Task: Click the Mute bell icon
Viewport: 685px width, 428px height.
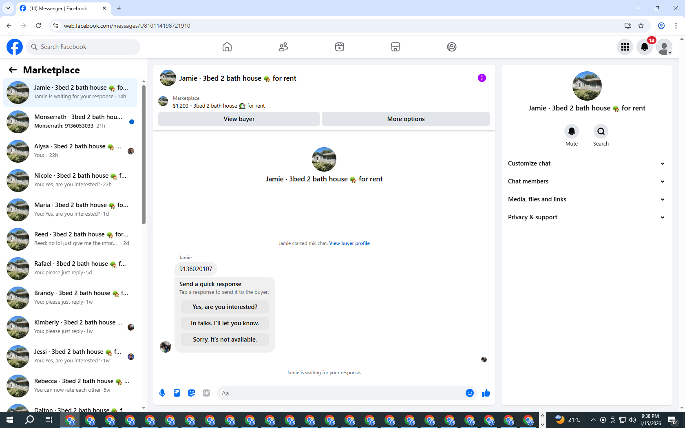Action: (x=572, y=131)
